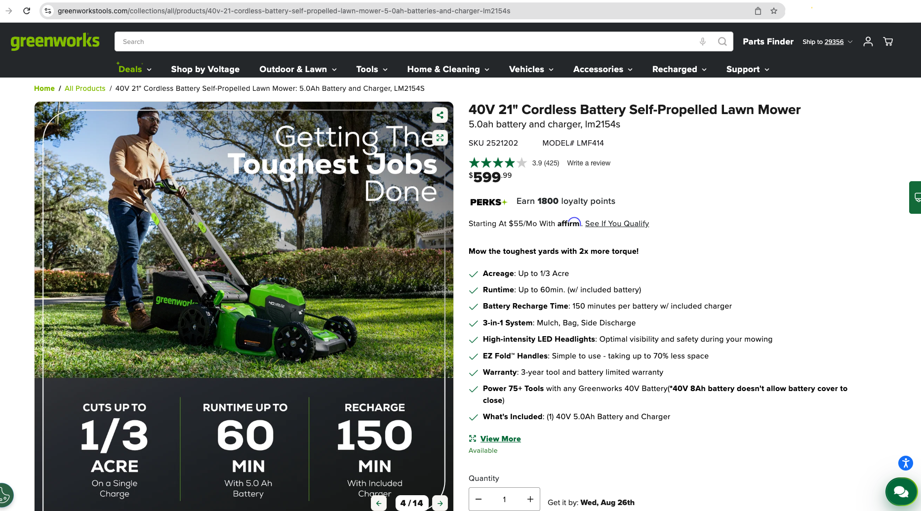The width and height of the screenshot is (921, 511).
Task: Click the star rating for reviews
Action: pyautogui.click(x=498, y=163)
